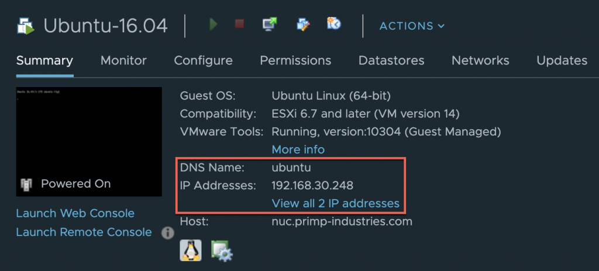Click the VM gear settings icon
Image resolution: width=599 pixels, height=271 pixels.
click(x=222, y=250)
